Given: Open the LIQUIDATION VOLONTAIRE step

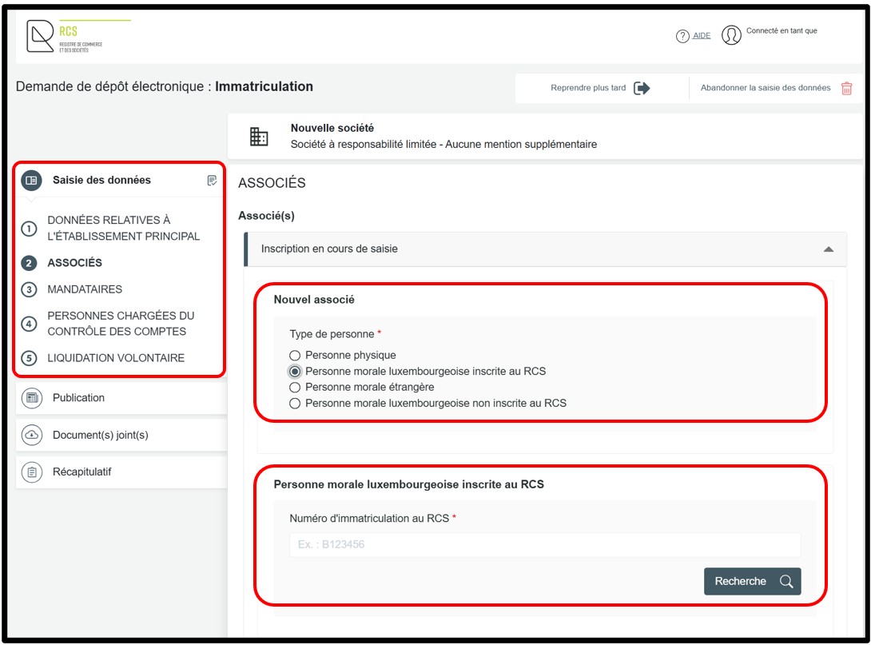Looking at the screenshot, I should 115,358.
